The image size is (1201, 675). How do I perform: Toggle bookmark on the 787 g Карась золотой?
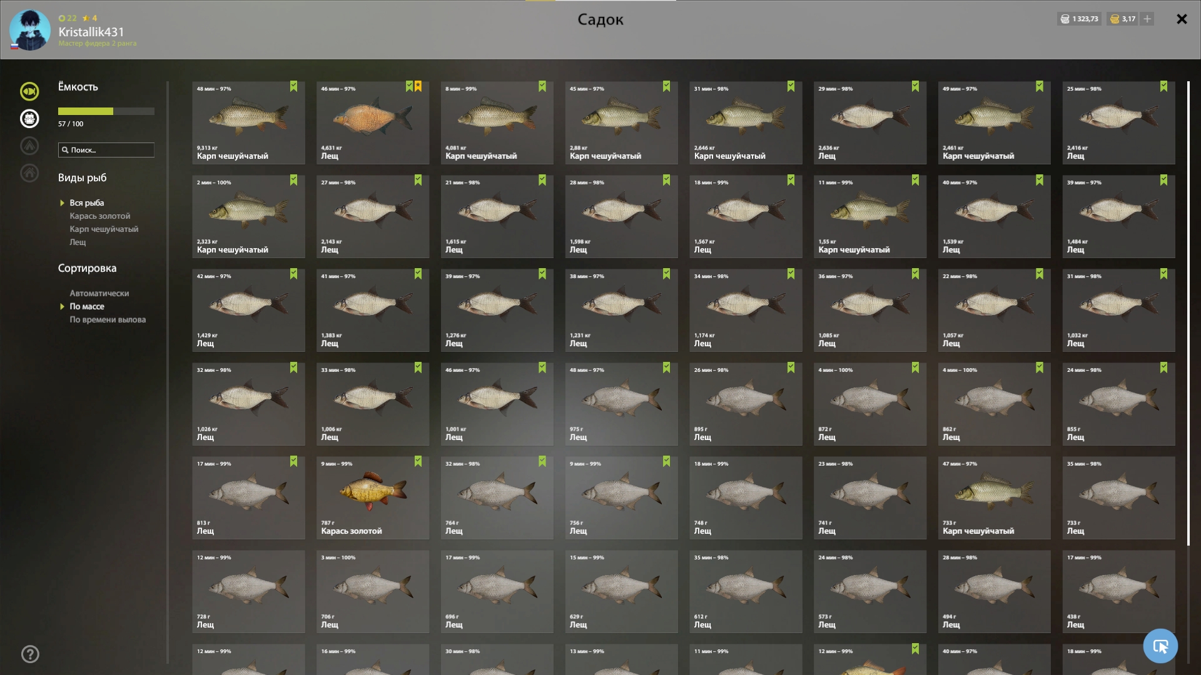(418, 462)
